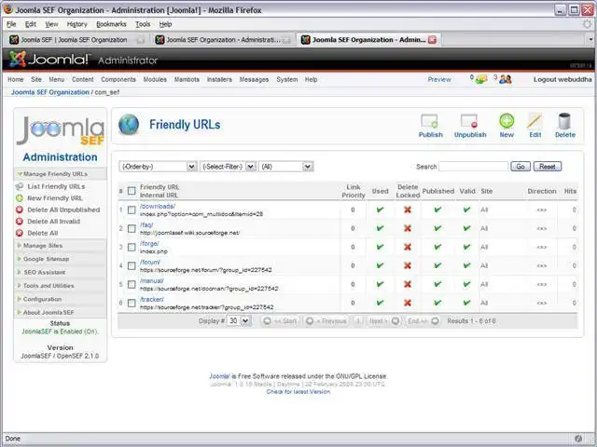Click into the Search input field

click(473, 167)
